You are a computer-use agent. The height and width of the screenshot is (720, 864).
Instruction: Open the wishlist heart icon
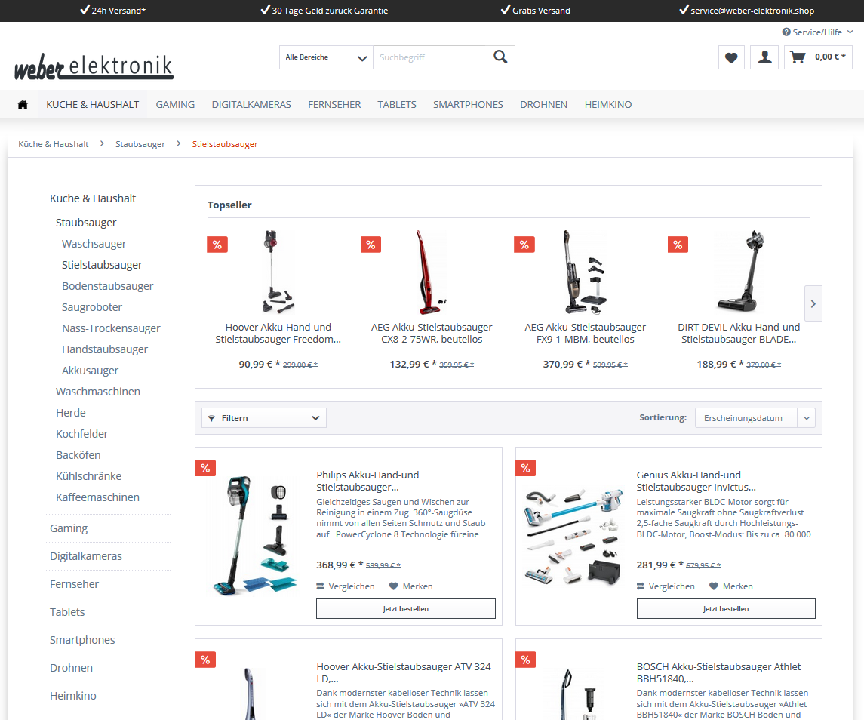731,57
